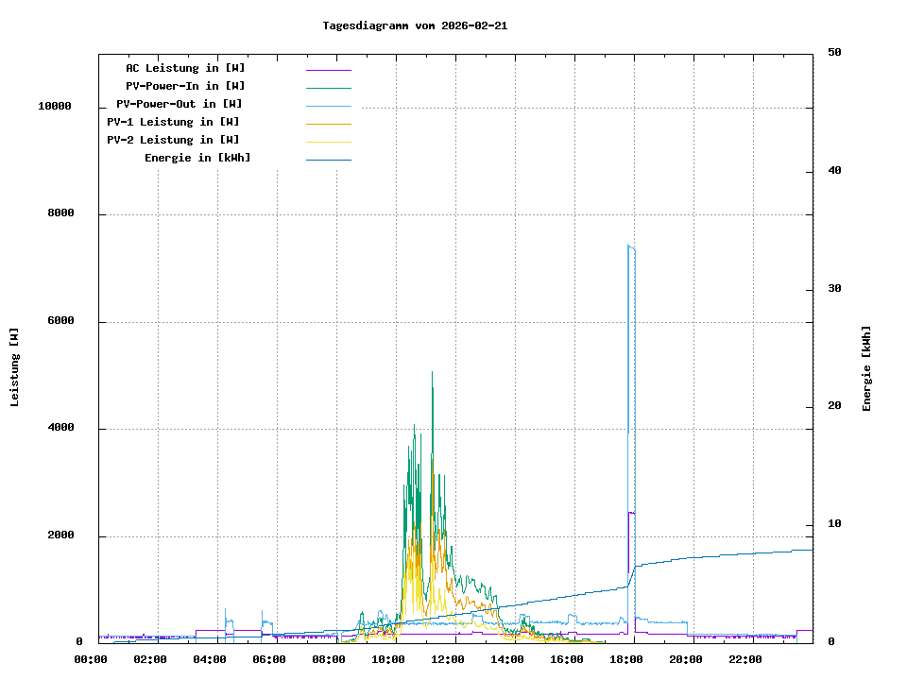Select the 'PV-1 Leistung in [W]' legend label
Screen dimensions: 907x680
point(173,122)
